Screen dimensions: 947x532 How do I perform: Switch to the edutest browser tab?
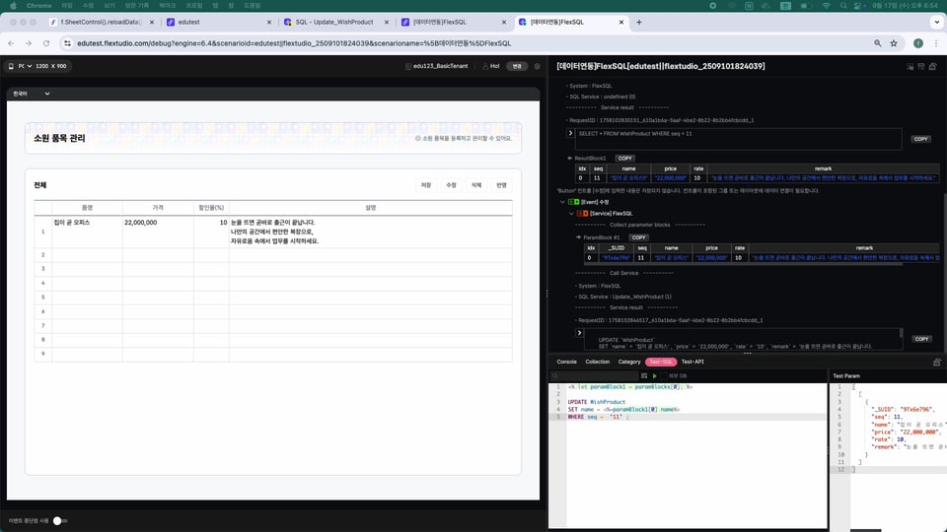219,23
